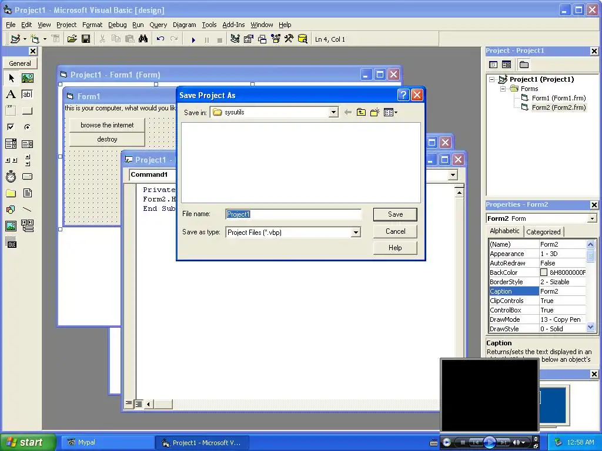
Task: Click the 'destroy' button on Form1
Action: tap(107, 139)
